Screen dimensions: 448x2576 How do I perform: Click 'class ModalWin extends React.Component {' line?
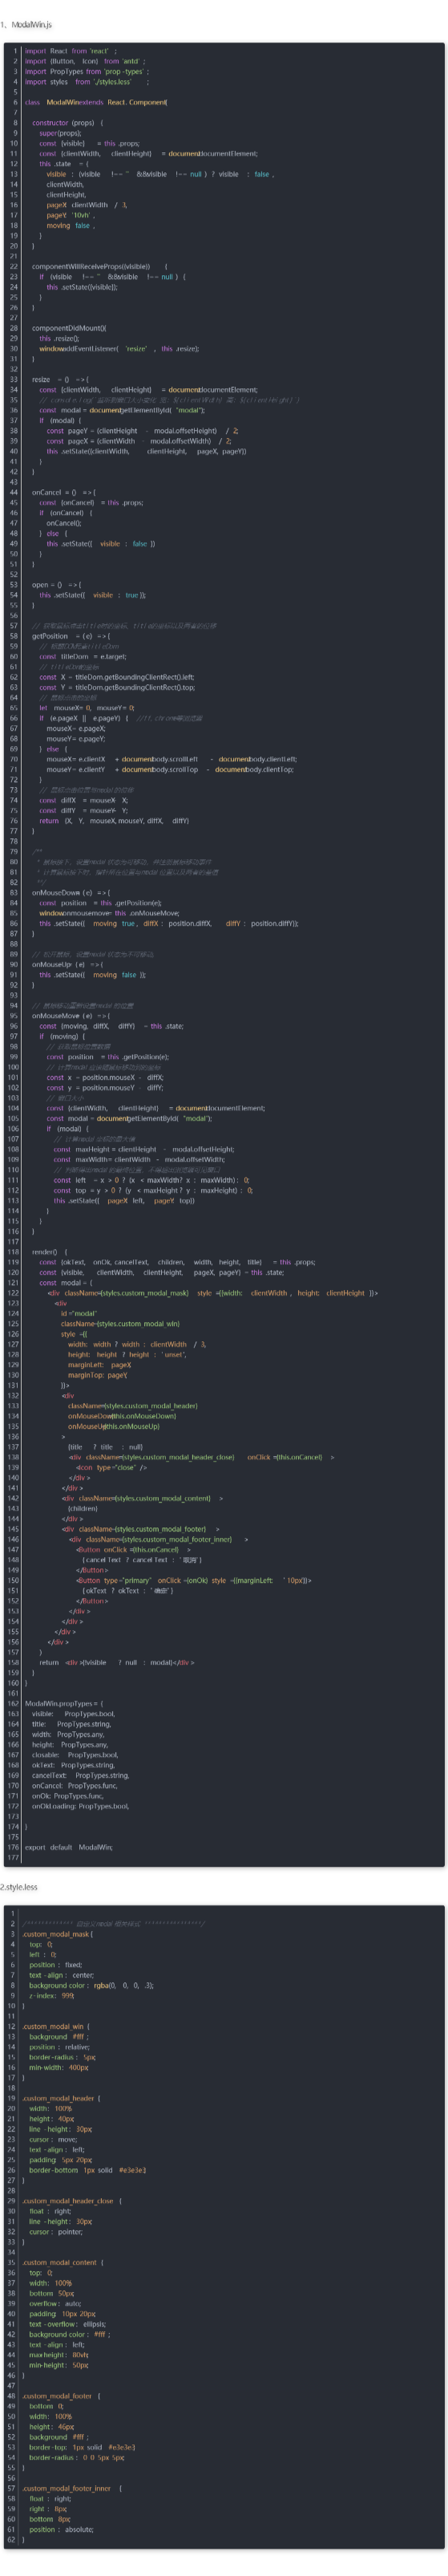[97, 102]
